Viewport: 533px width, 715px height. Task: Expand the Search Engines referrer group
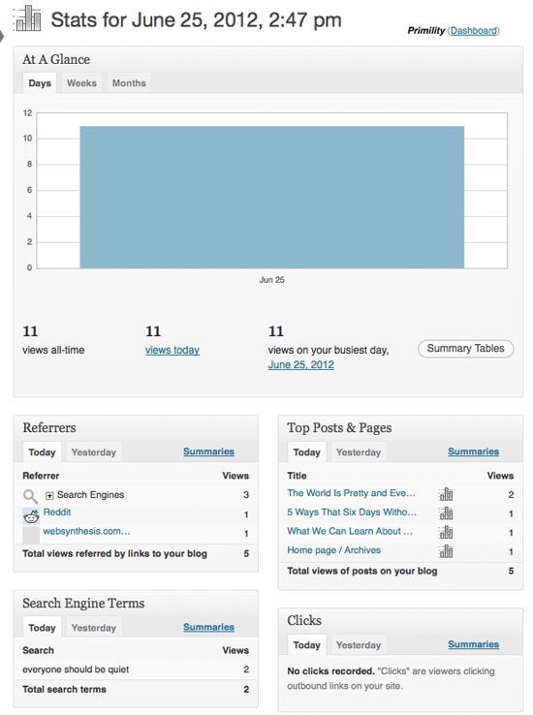click(49, 496)
